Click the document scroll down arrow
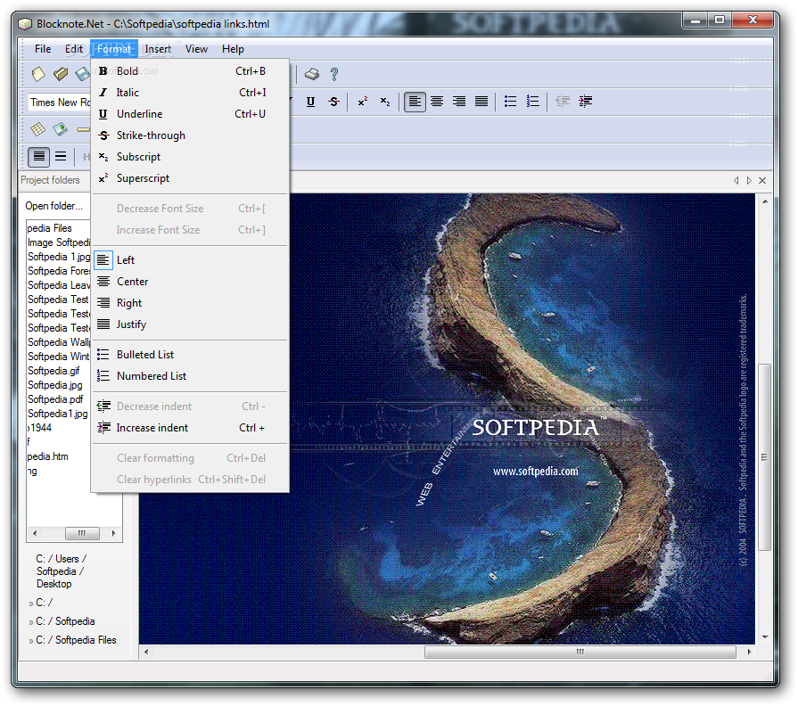 [x=765, y=637]
